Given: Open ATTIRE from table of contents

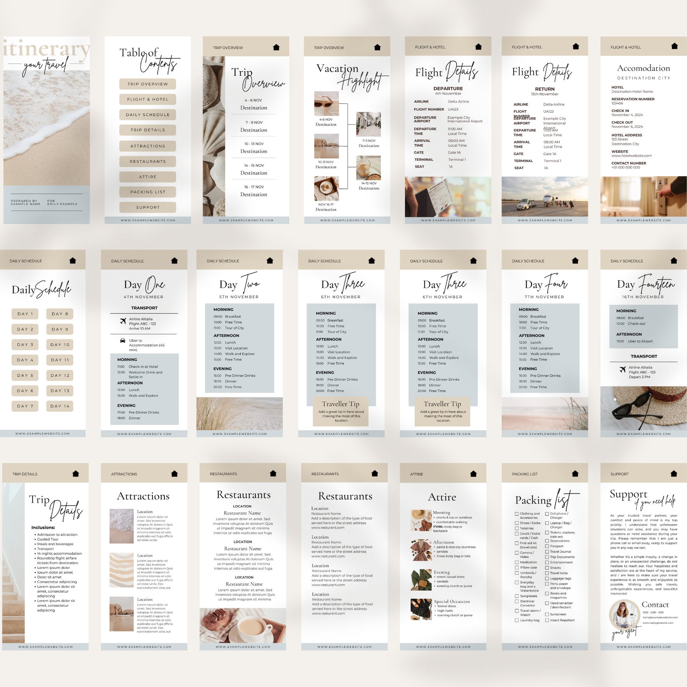Looking at the screenshot, I should point(148,177).
